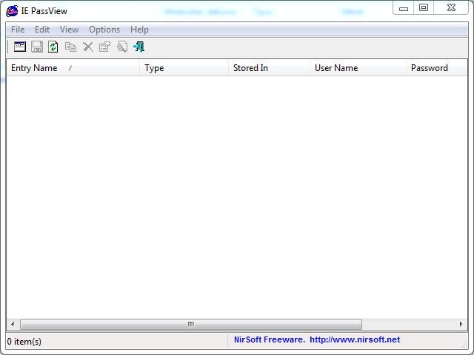Sort by the Entry Name column header
This screenshot has width=474, height=355.
coord(73,68)
